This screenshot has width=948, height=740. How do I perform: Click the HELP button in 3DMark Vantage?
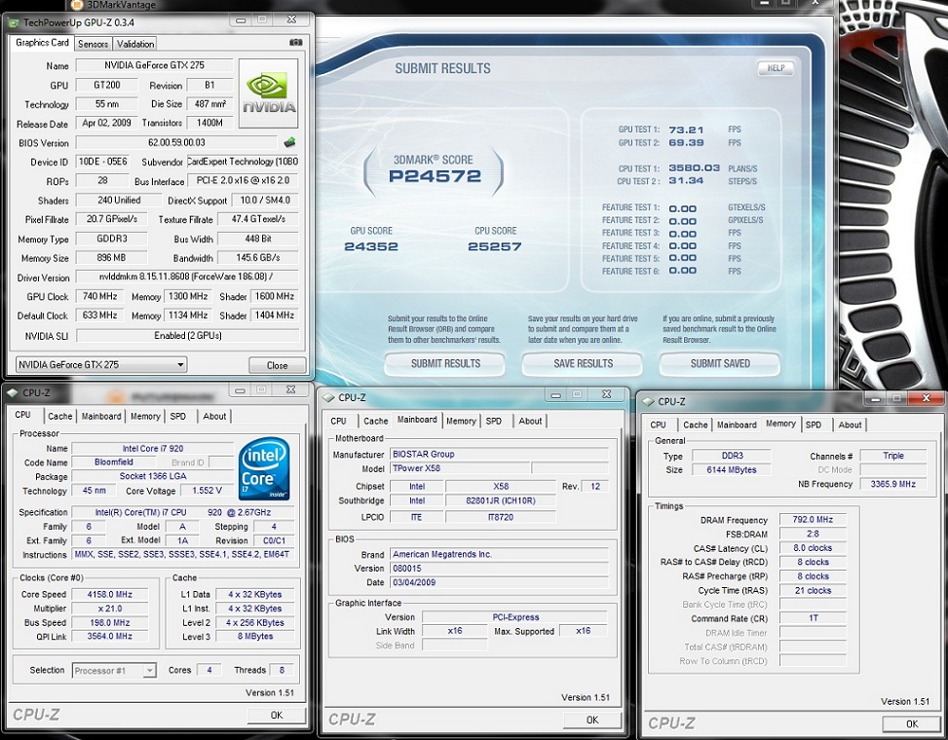tap(776, 68)
